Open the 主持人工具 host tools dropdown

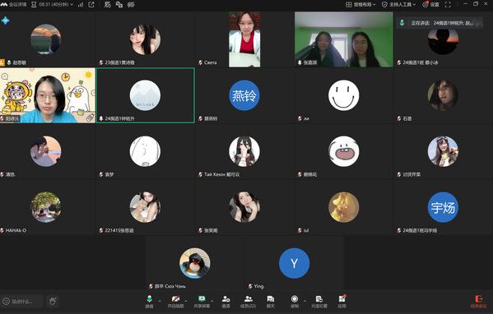click(398, 4)
